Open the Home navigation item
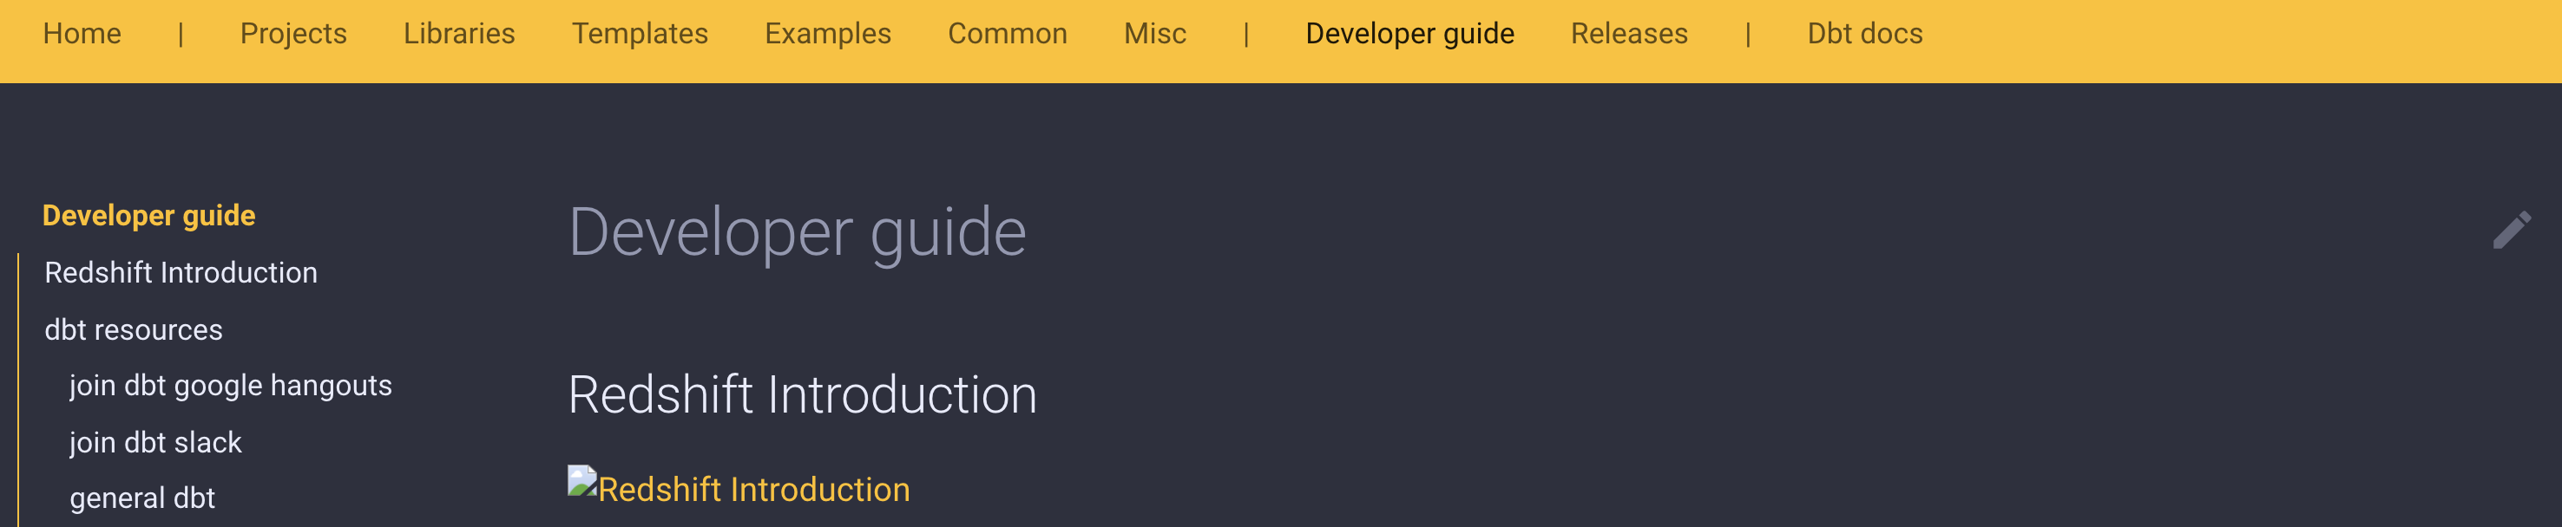This screenshot has width=2562, height=527. pyautogui.click(x=82, y=33)
